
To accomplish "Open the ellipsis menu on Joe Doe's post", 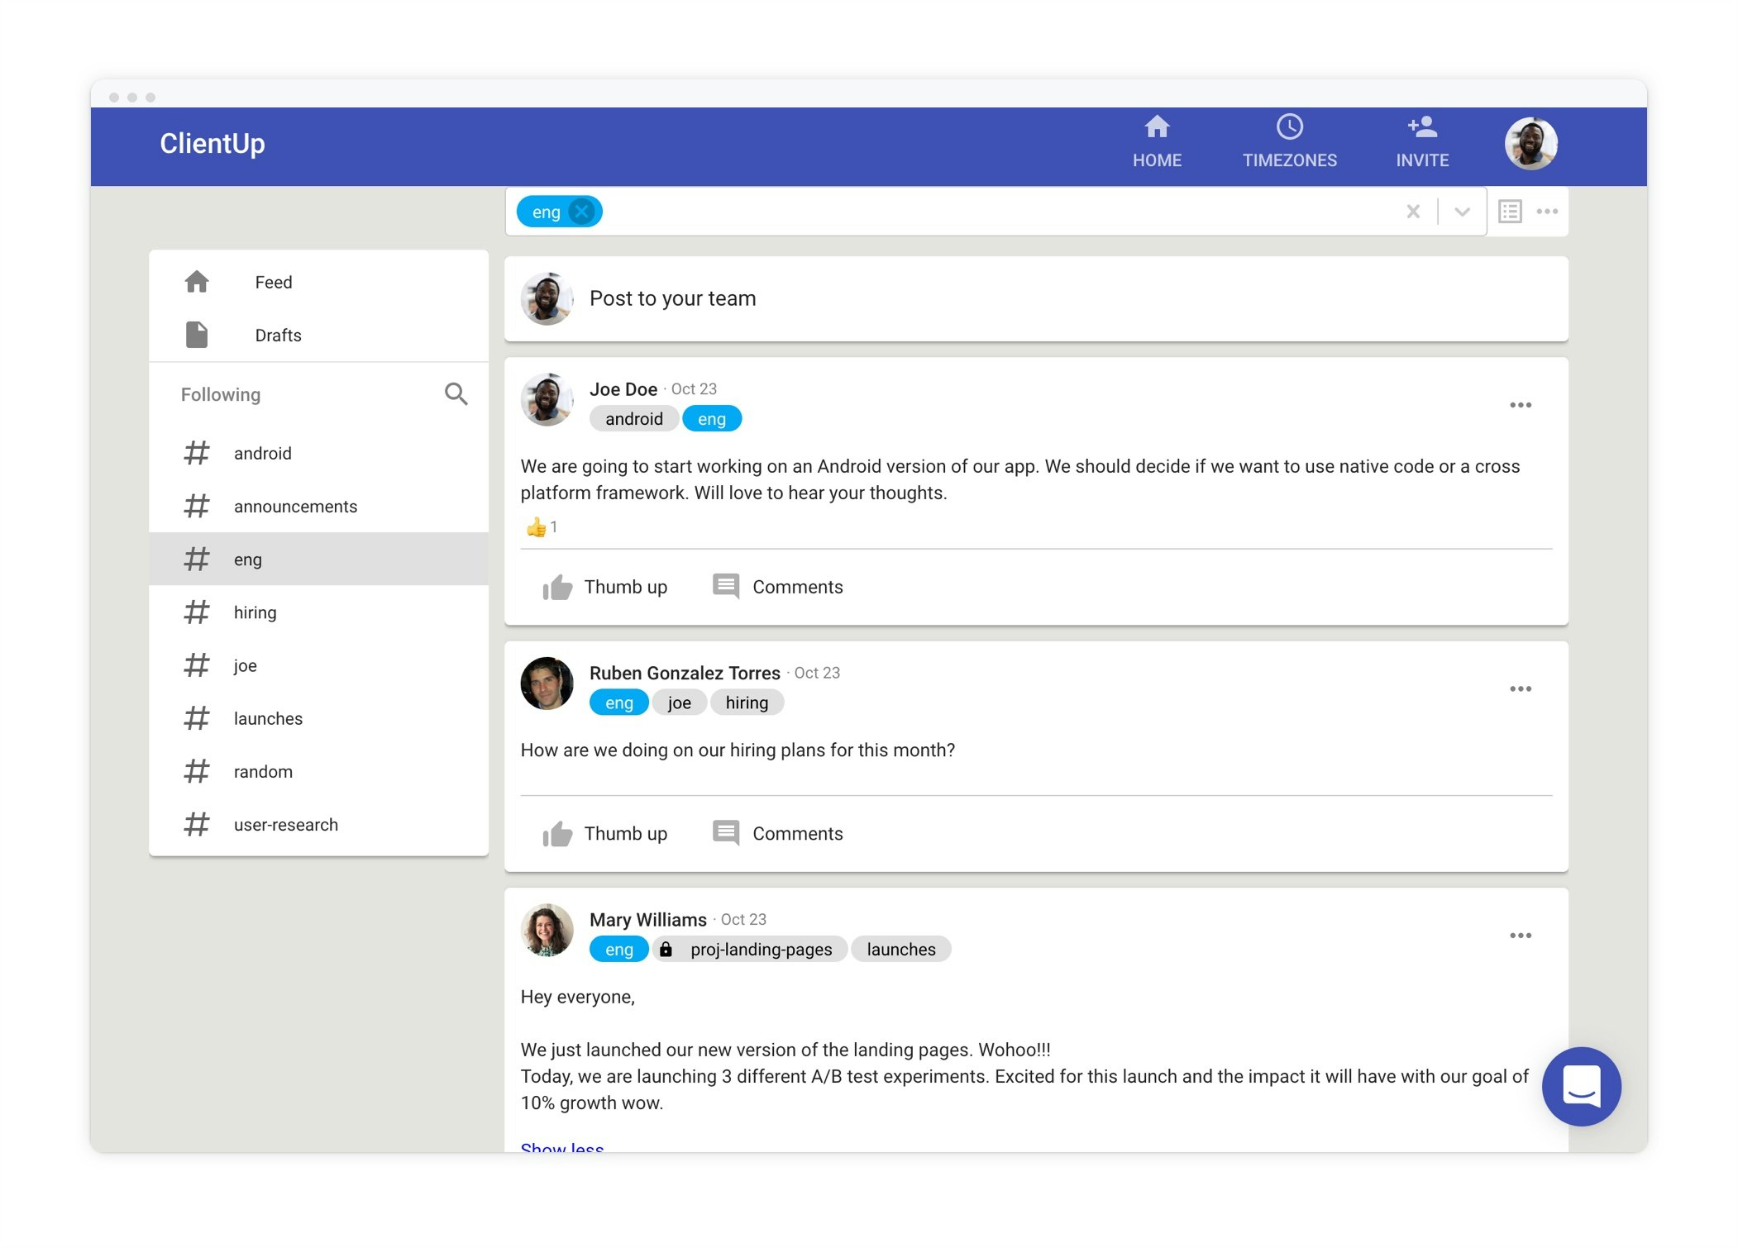I will click(1520, 404).
